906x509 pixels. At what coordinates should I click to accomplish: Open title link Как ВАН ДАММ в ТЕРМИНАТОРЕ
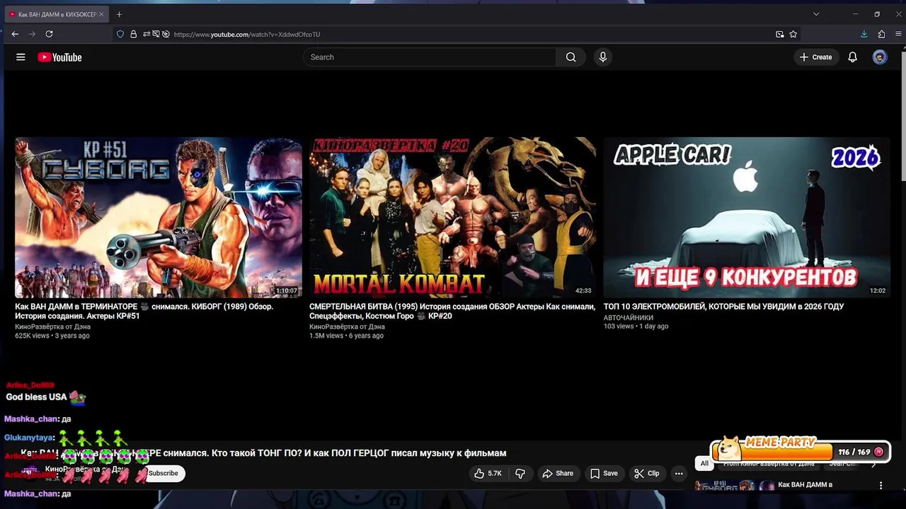pos(144,311)
